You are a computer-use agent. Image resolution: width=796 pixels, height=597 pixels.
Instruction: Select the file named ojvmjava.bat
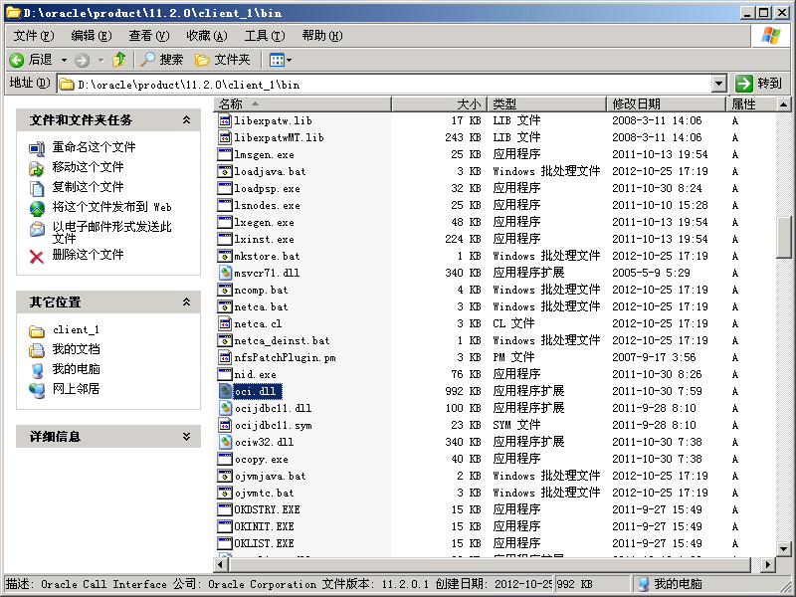click(270, 477)
